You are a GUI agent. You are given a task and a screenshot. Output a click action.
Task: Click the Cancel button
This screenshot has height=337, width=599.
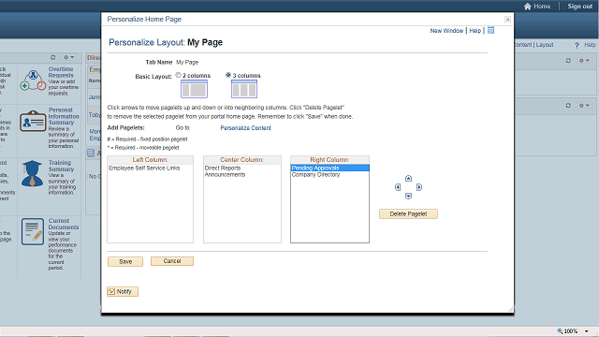tap(172, 261)
